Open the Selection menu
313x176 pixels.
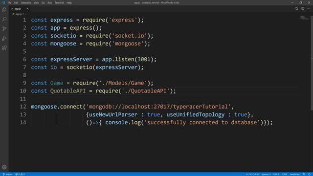coord(26,3)
